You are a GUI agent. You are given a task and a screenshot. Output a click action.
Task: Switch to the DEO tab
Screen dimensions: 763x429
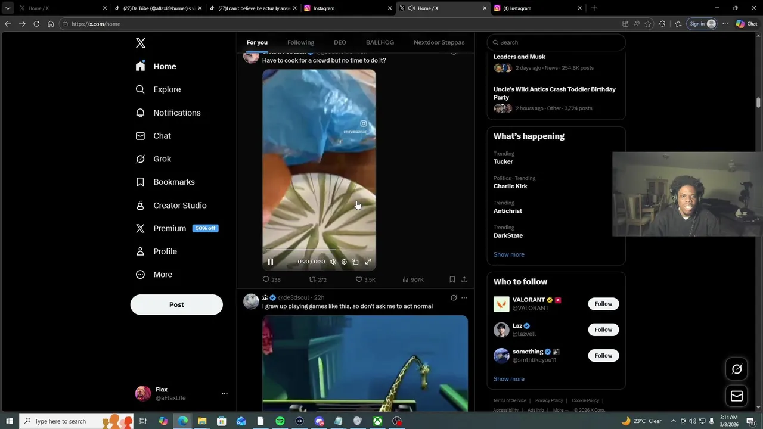pyautogui.click(x=340, y=42)
